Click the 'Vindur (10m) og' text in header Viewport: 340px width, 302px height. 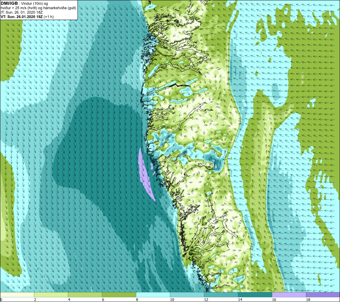(34, 4)
